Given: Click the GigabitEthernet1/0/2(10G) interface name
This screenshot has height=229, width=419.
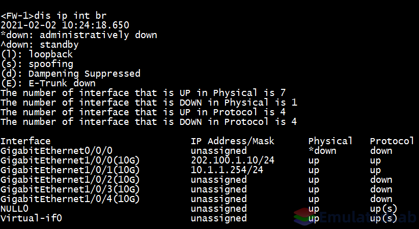Looking at the screenshot, I should point(70,180).
